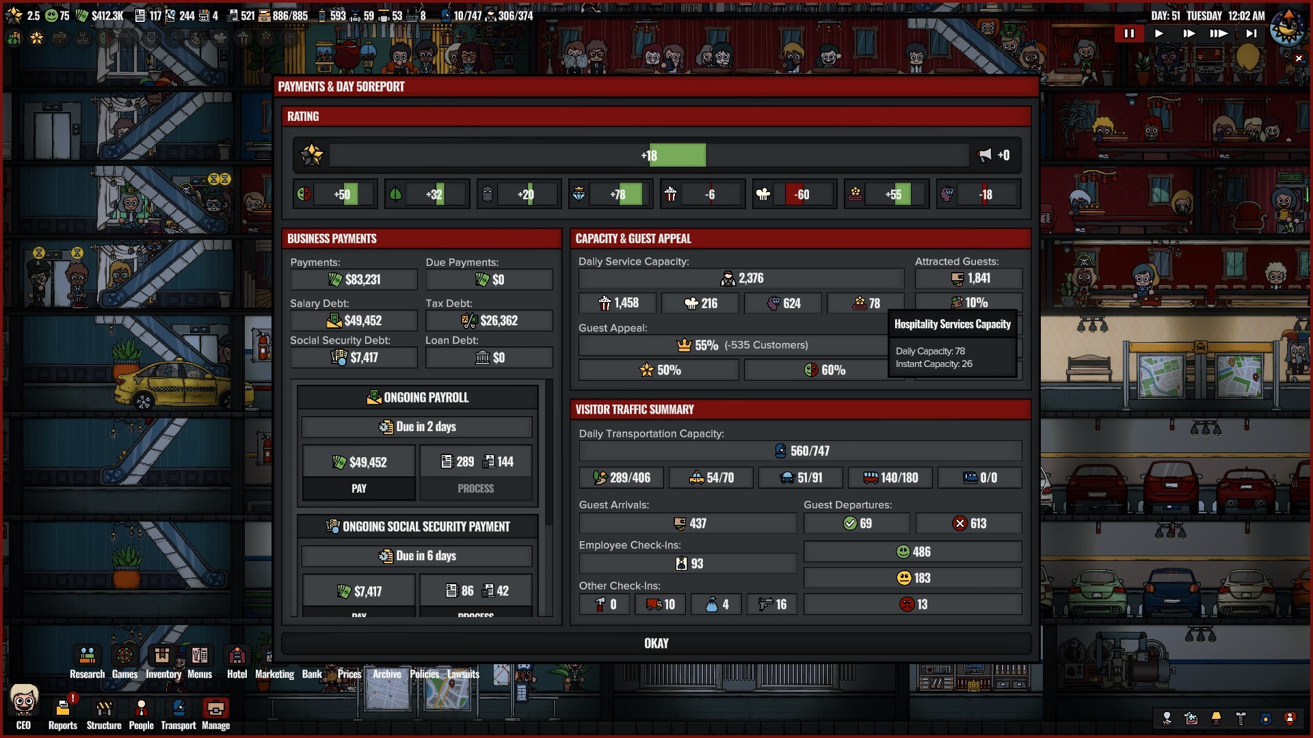Click PAY under Ongoing Payroll
Screen dimensions: 1313x738
click(358, 488)
